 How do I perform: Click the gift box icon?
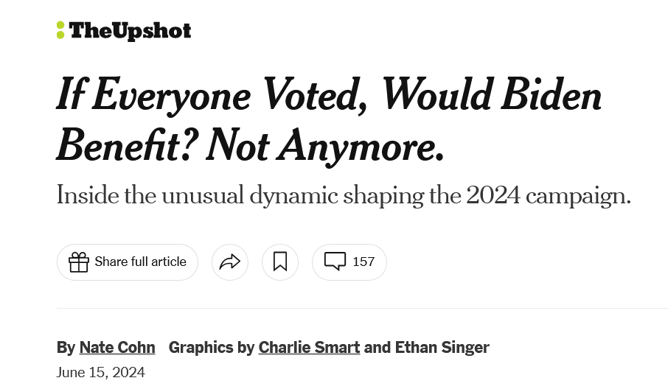79,262
